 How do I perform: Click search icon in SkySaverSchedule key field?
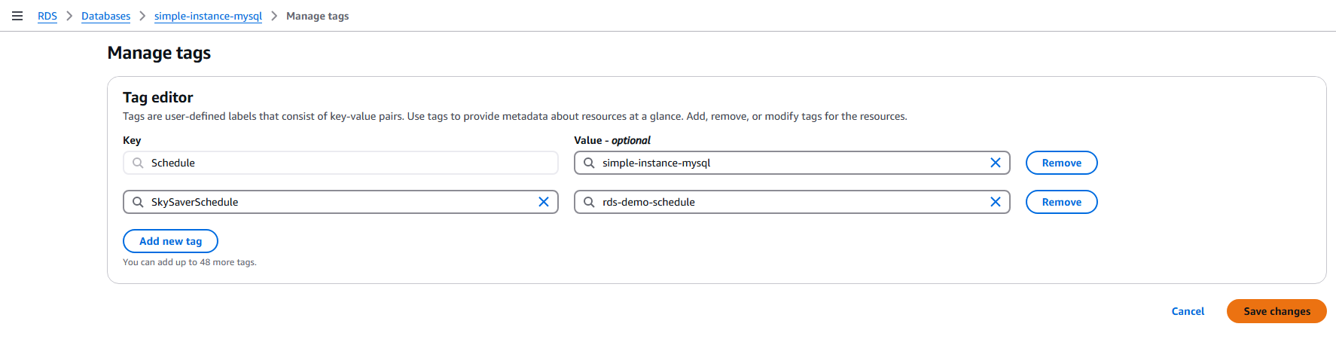tap(138, 202)
